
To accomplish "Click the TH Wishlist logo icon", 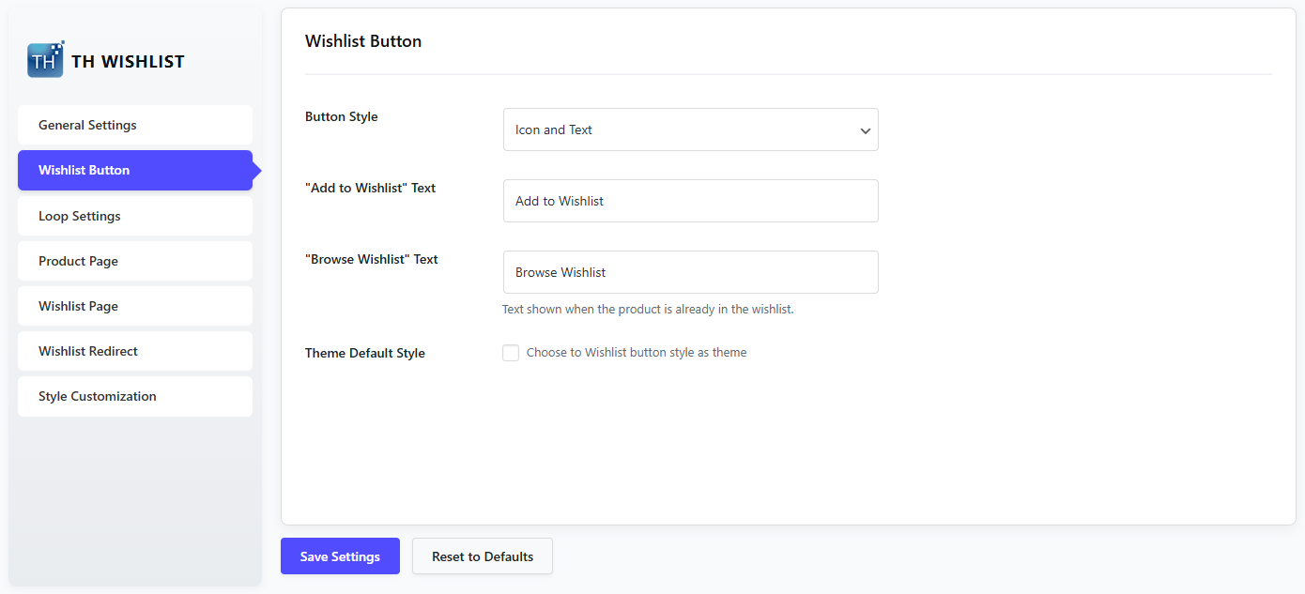I will coord(45,60).
